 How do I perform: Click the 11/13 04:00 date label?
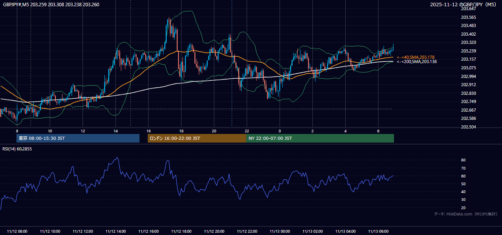[x=345, y=231]
